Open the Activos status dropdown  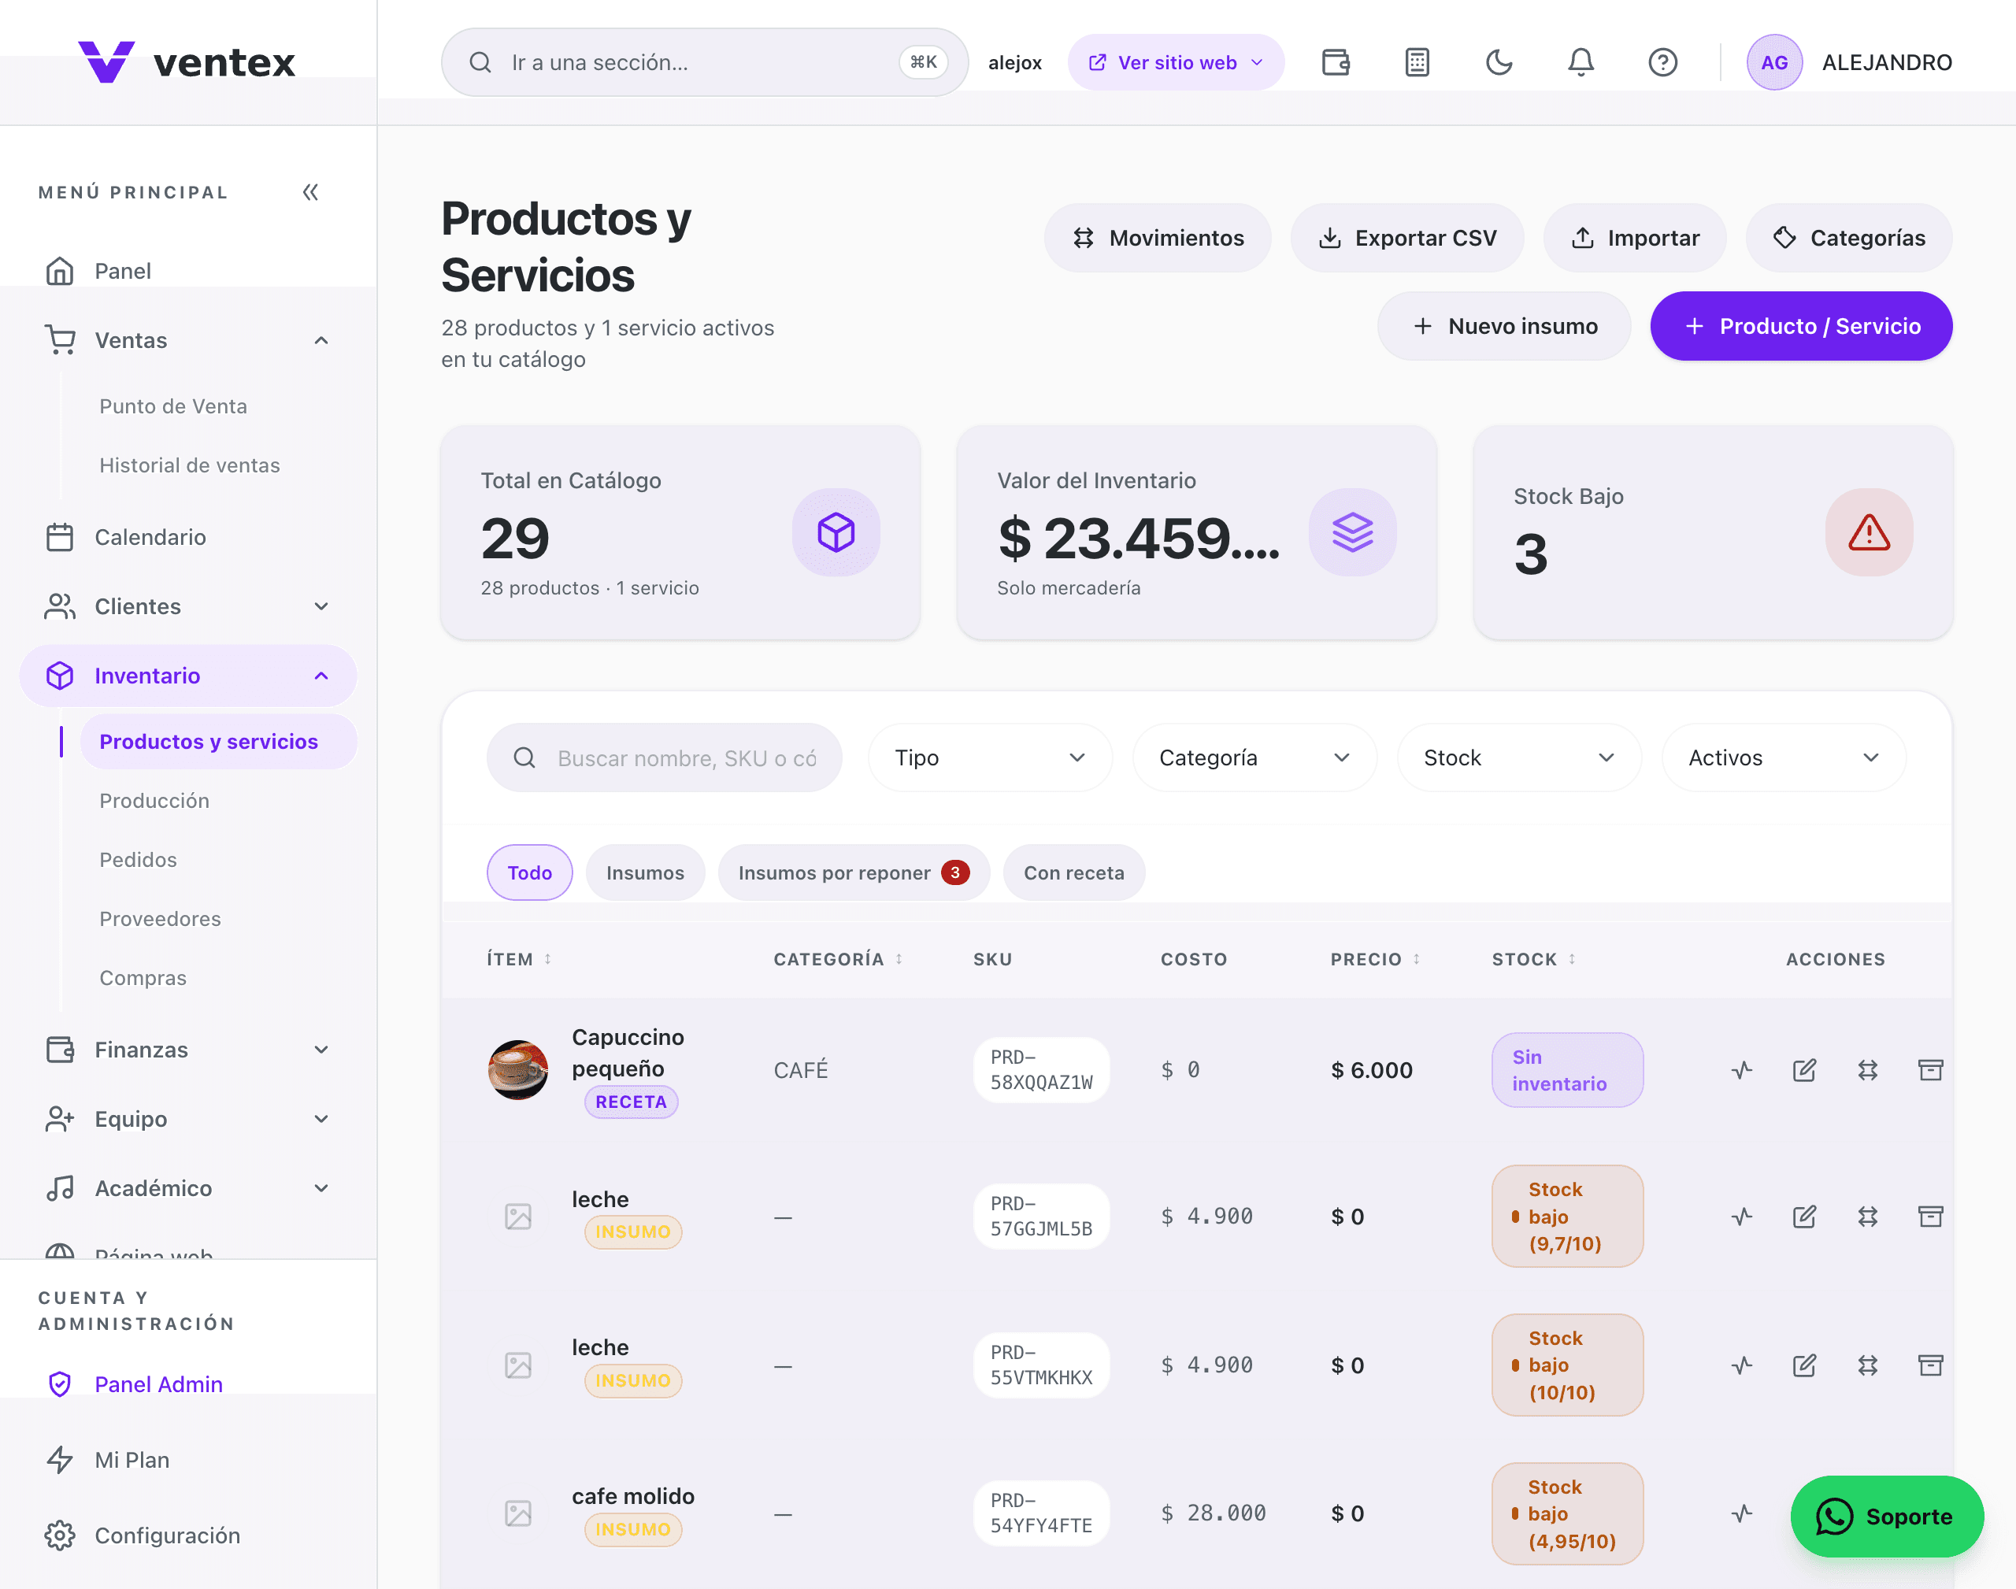[x=1784, y=757]
